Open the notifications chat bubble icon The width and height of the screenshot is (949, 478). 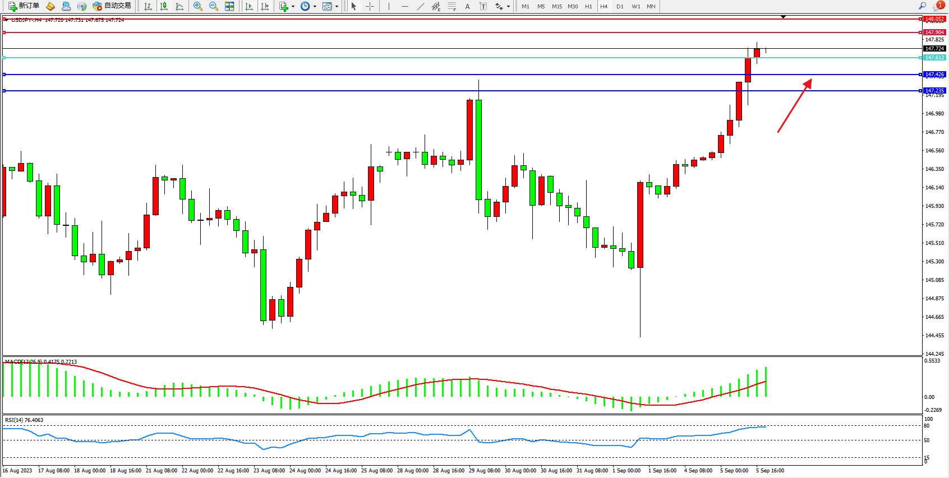coord(938,6)
